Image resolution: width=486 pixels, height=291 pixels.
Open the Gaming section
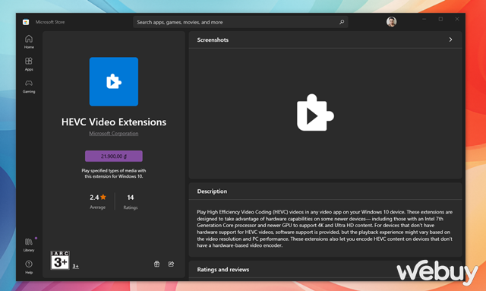coord(29,87)
